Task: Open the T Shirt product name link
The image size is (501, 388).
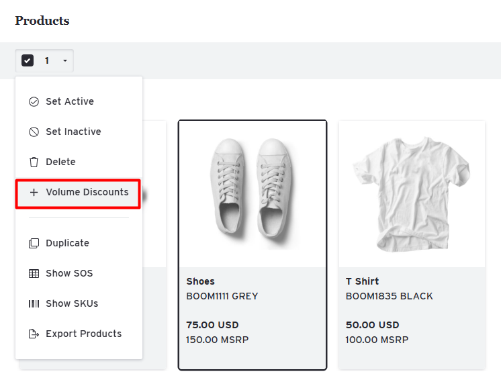Action: tap(362, 282)
